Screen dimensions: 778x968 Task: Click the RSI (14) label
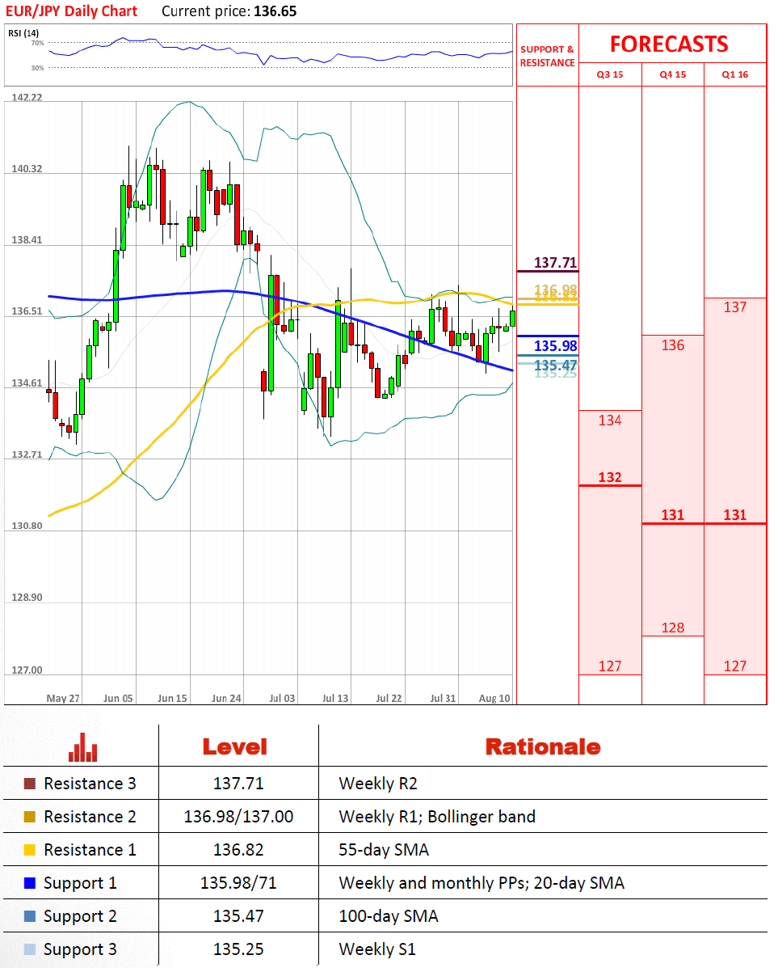click(x=23, y=32)
